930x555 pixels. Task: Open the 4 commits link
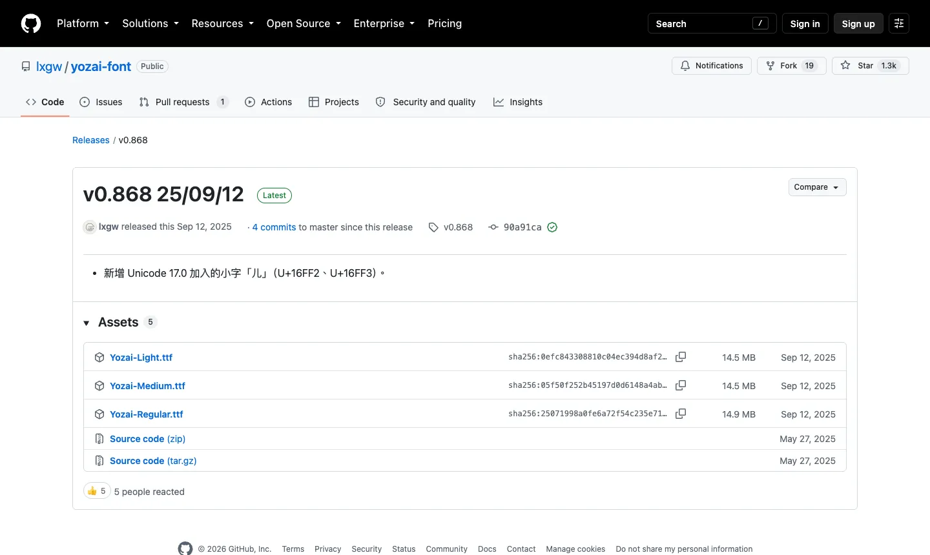pos(274,227)
